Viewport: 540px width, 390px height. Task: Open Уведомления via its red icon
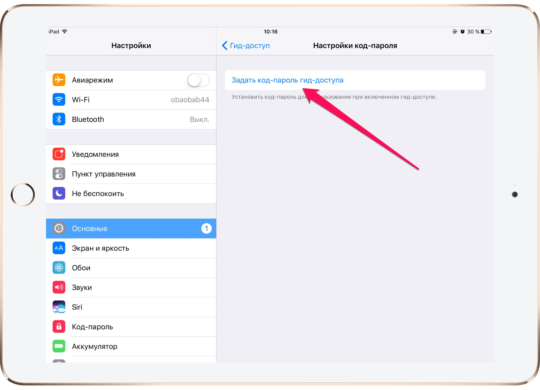tap(59, 154)
